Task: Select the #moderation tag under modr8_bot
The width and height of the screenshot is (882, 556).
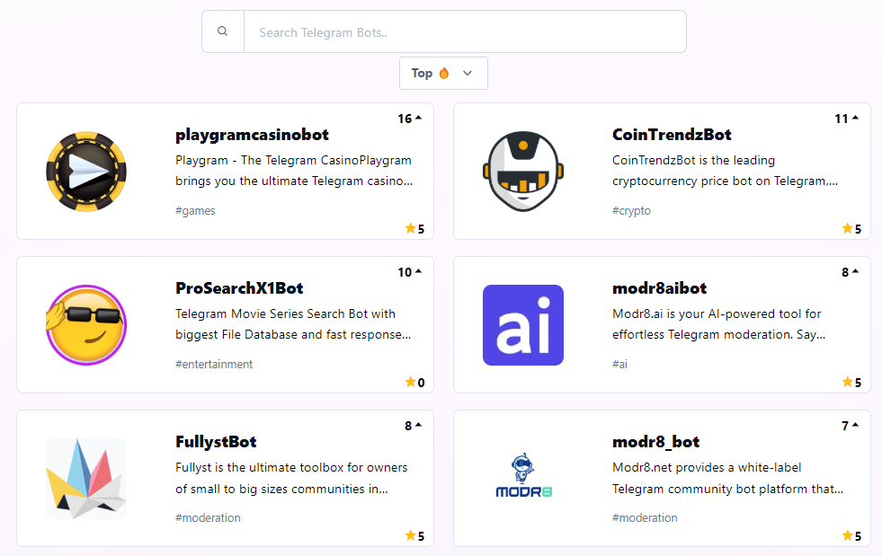Action: 645,517
